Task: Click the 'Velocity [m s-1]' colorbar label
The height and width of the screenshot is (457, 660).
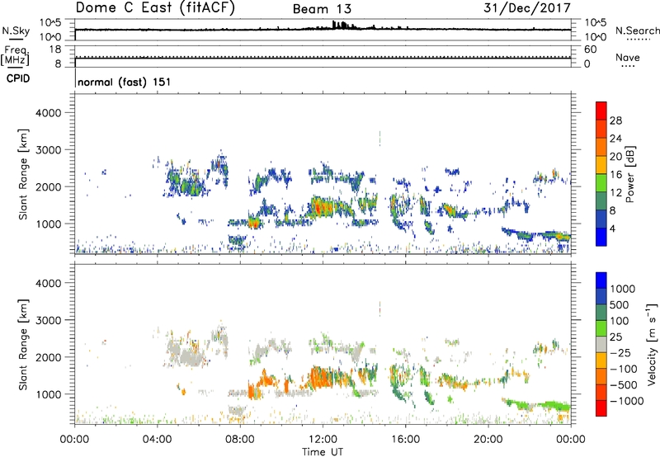Action: (x=652, y=344)
